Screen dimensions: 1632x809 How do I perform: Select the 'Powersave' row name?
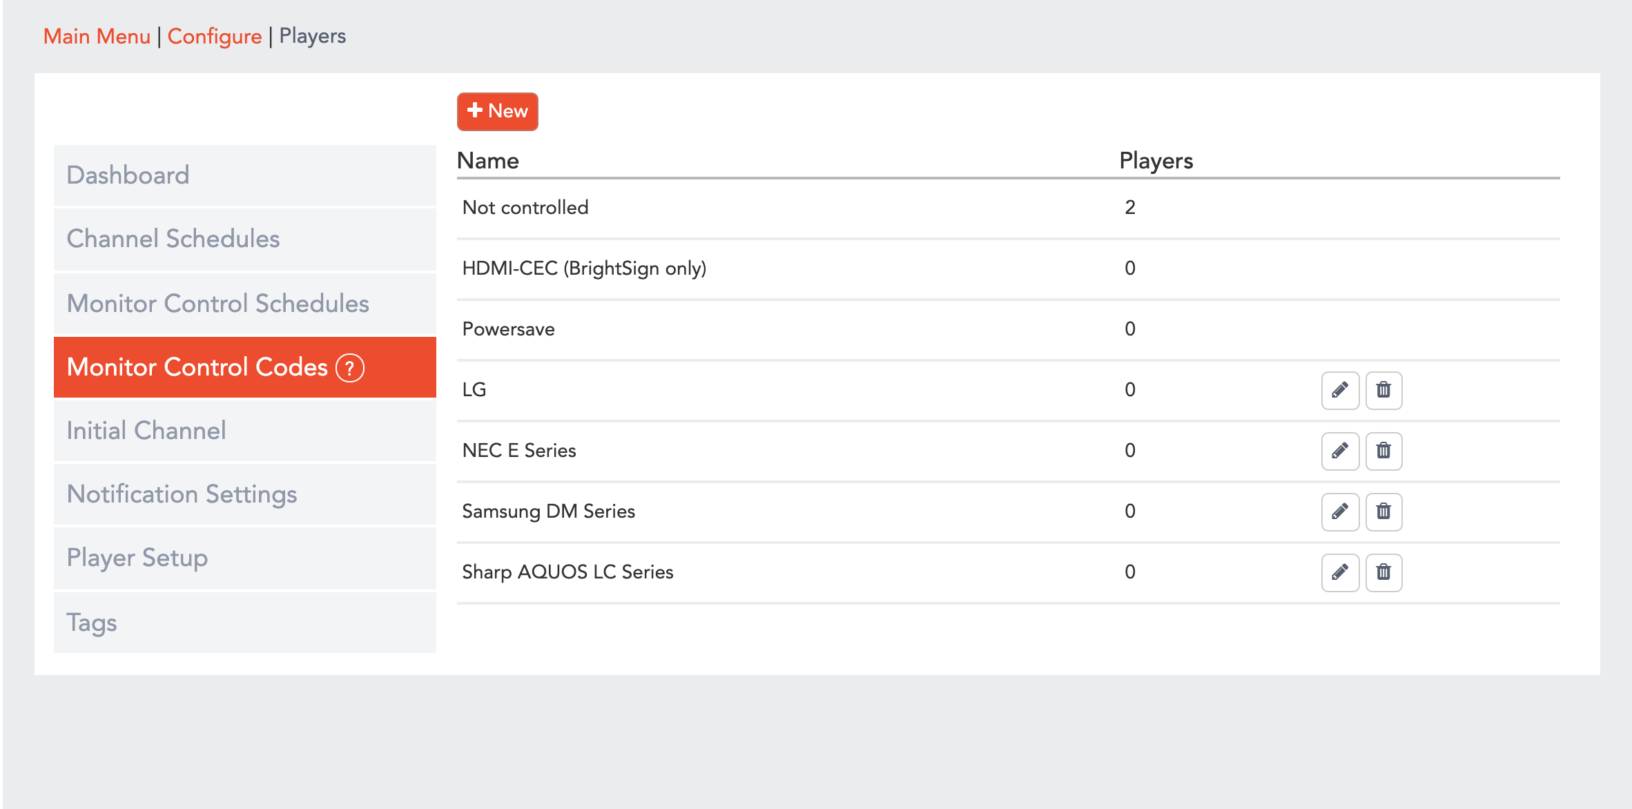coord(508,329)
